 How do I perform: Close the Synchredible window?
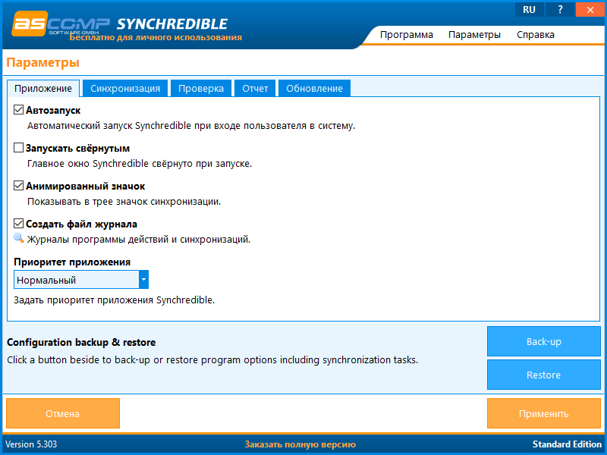(590, 9)
